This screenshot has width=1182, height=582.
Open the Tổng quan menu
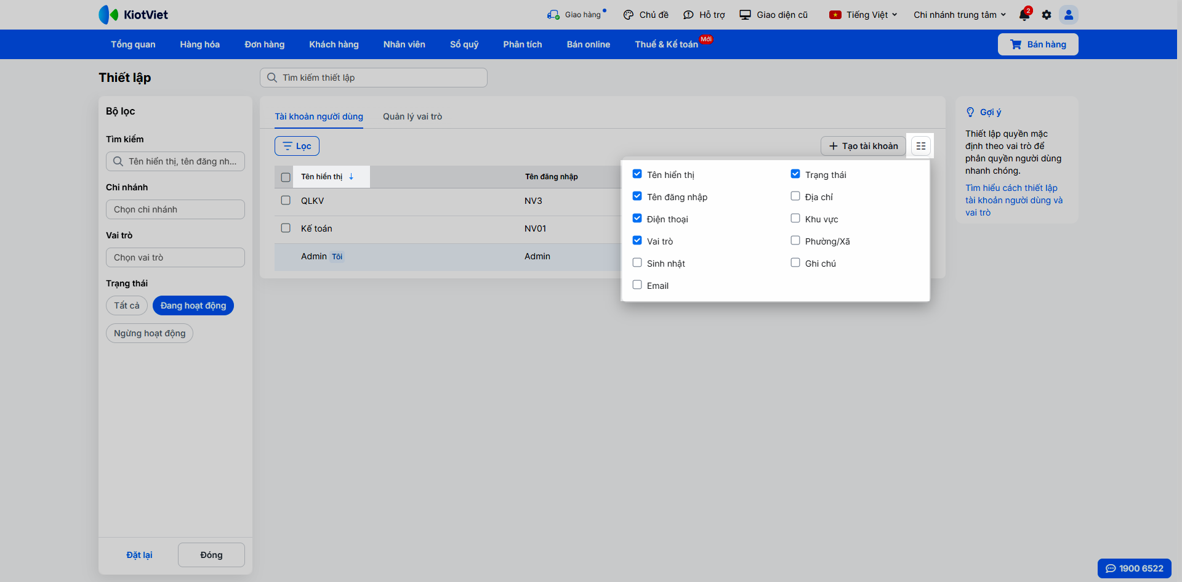tap(133, 44)
